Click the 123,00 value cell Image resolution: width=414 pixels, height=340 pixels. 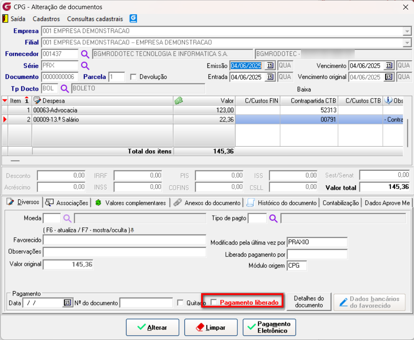coord(204,110)
